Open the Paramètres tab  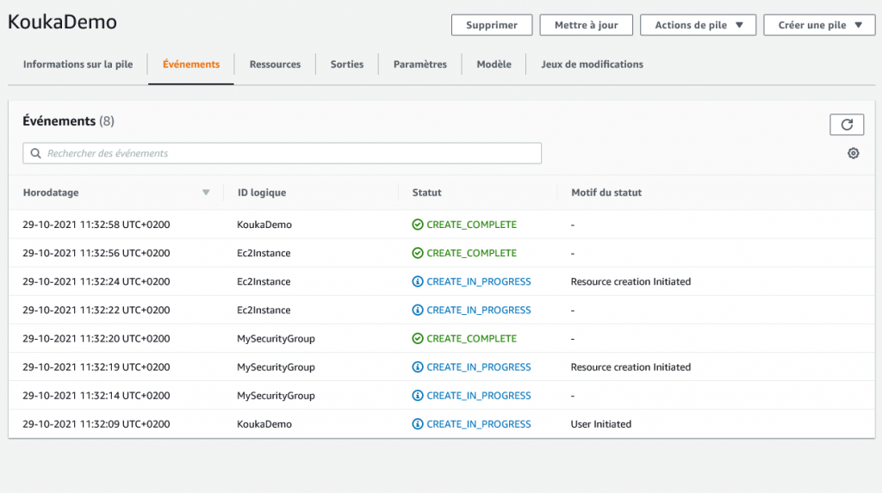click(x=420, y=65)
